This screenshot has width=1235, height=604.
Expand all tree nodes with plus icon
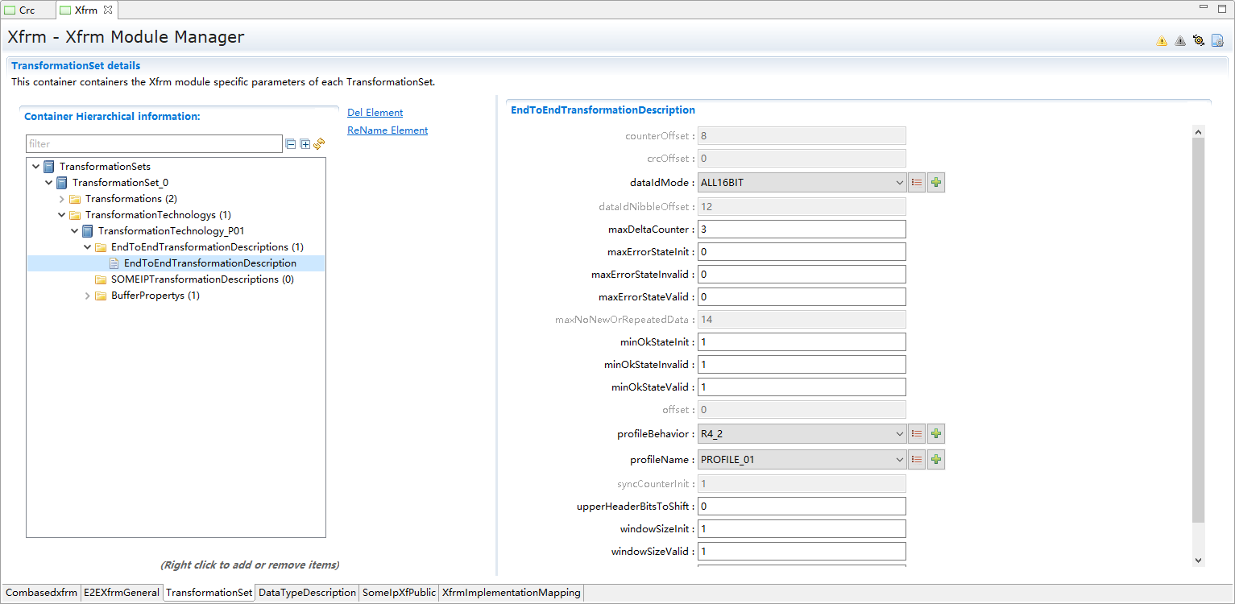(x=305, y=144)
